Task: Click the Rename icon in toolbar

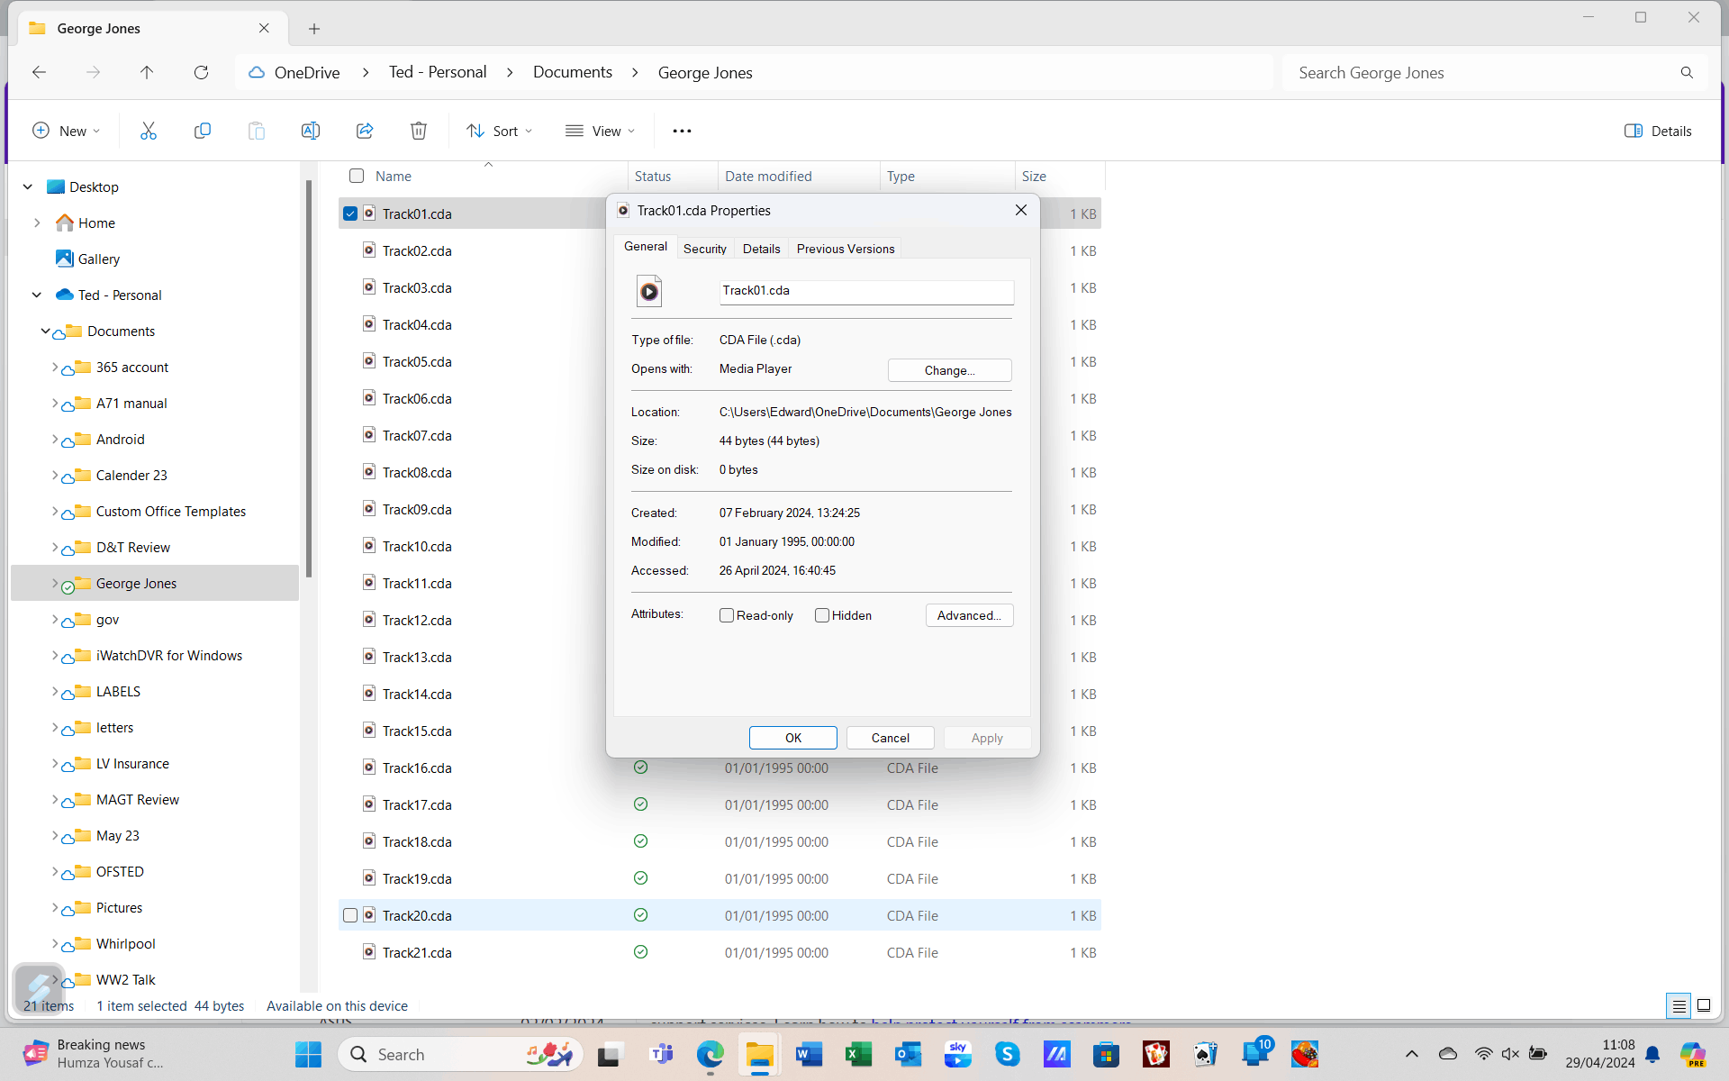Action: (x=311, y=131)
